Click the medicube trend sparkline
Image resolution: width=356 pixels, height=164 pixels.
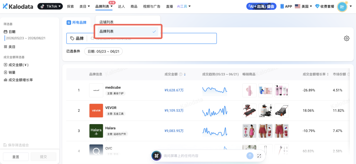215,90
